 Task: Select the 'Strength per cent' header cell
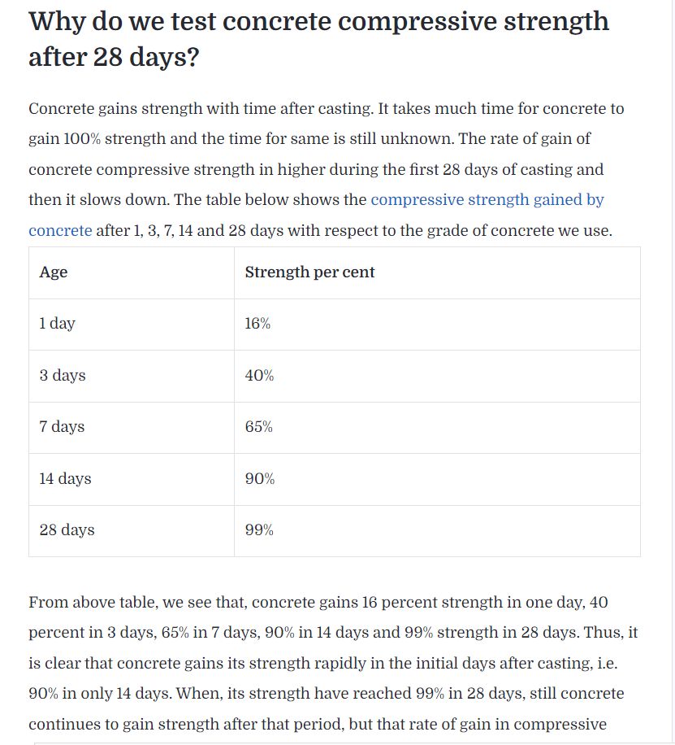pos(437,272)
